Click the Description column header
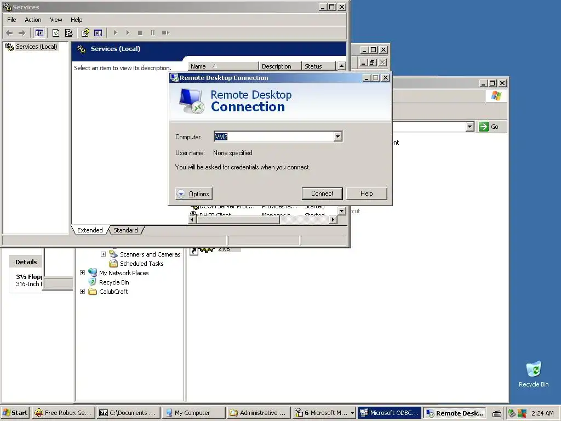This screenshot has height=421, width=561. (x=280, y=66)
